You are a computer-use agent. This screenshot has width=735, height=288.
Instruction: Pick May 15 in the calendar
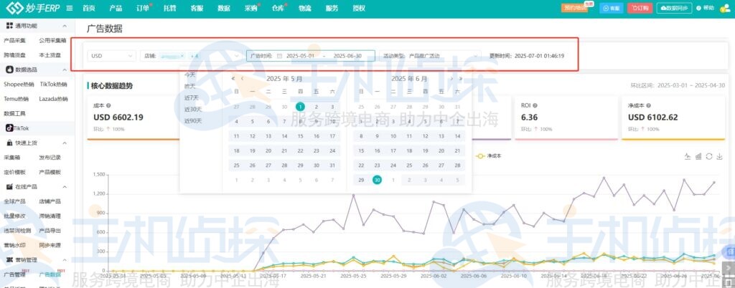[x=301, y=137]
